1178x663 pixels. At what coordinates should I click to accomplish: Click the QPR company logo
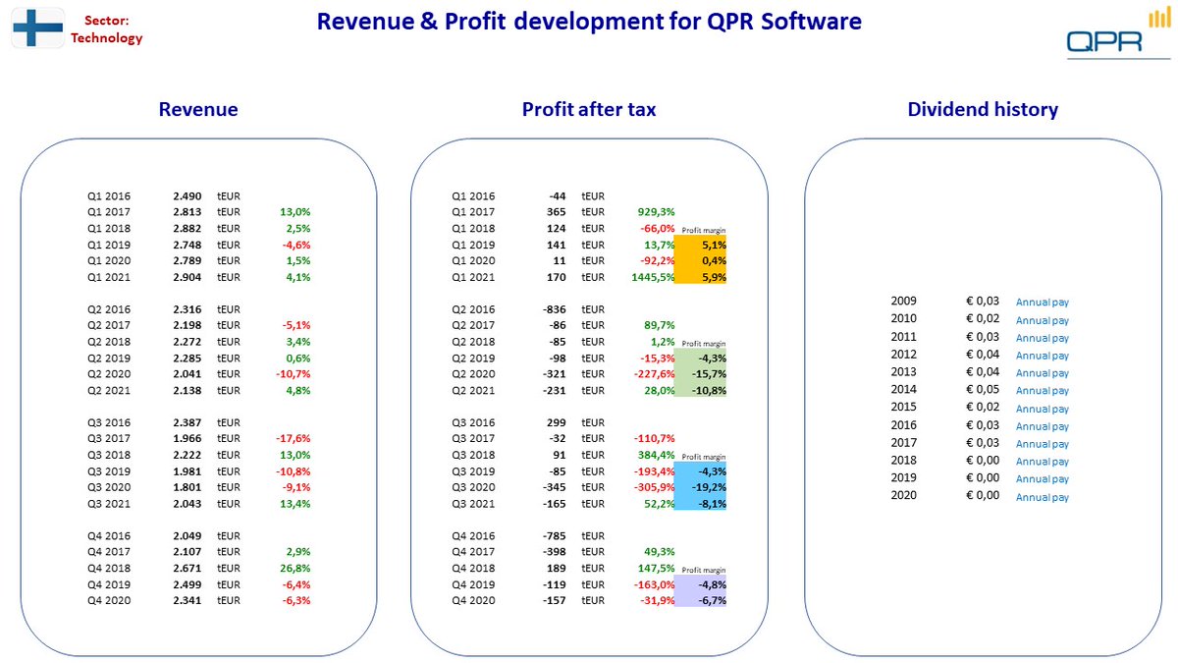click(x=1118, y=31)
